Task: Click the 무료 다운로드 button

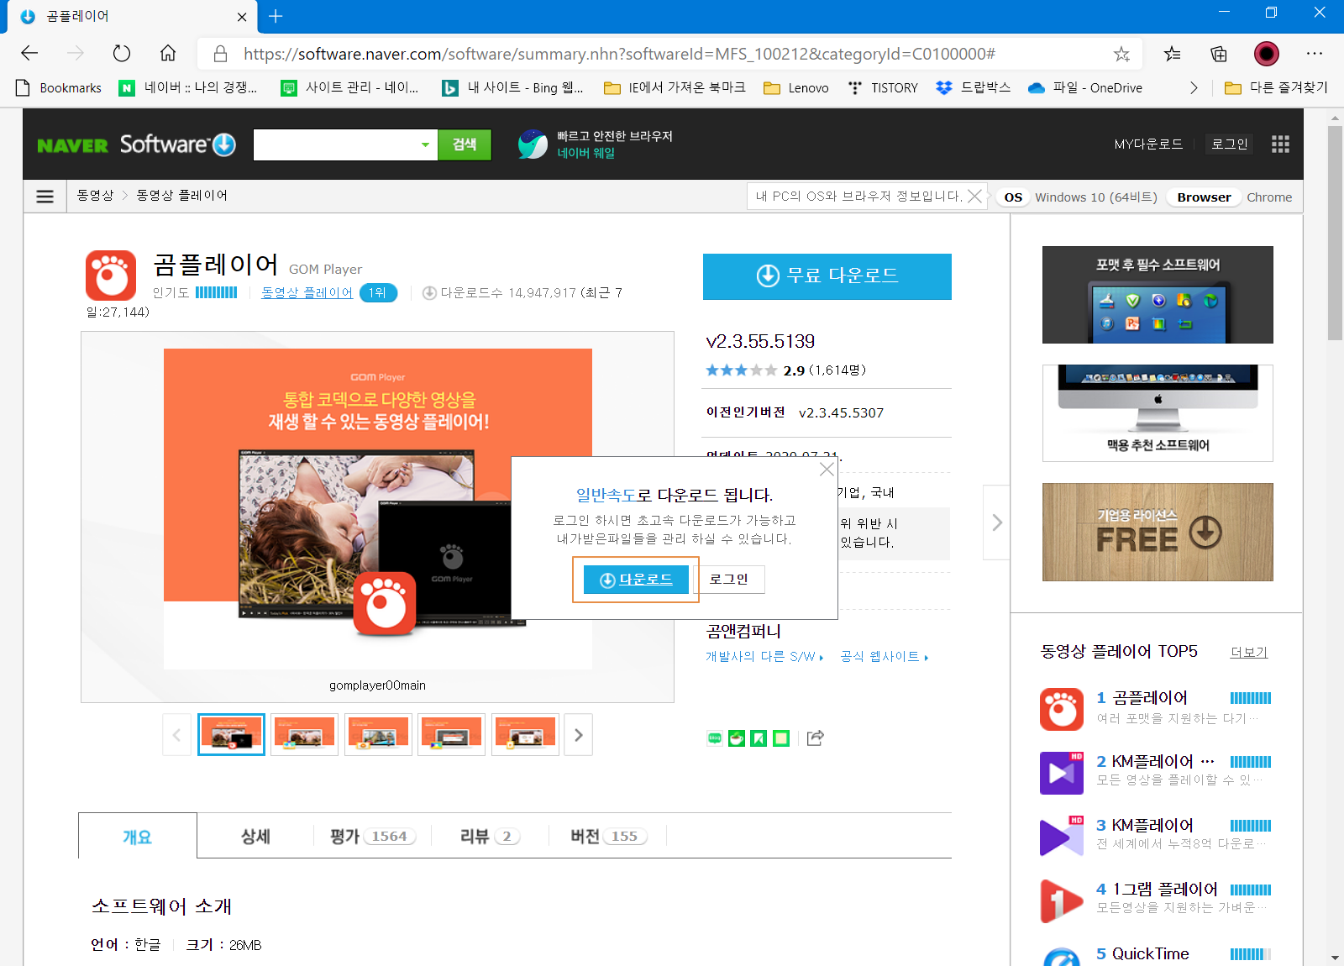Action: pos(827,276)
